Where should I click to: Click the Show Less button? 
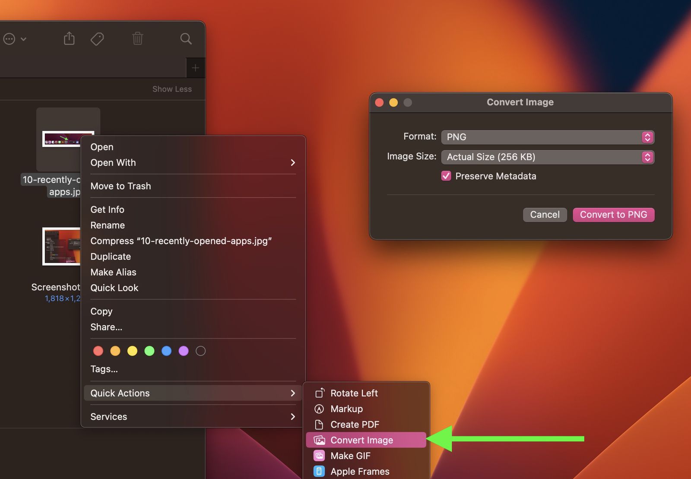[172, 89]
